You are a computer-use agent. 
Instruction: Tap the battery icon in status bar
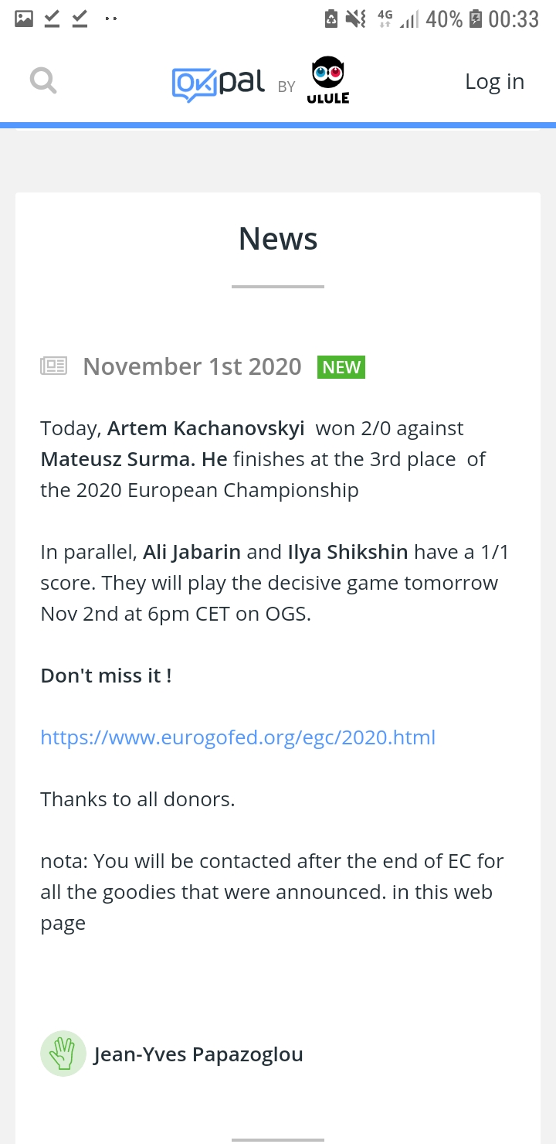pos(476,19)
